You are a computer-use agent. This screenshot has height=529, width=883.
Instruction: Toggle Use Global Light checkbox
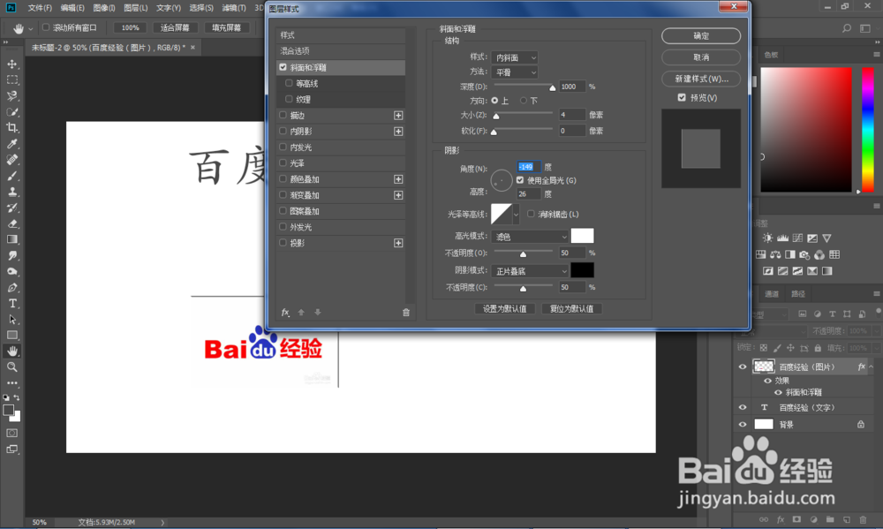[x=520, y=180]
